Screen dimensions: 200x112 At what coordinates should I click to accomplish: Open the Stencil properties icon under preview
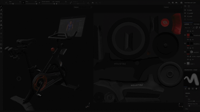click(x=193, y=89)
